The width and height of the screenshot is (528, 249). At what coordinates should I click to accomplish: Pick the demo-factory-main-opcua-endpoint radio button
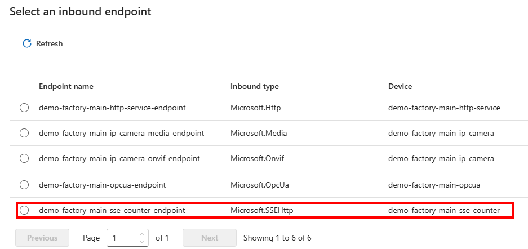tap(24, 184)
